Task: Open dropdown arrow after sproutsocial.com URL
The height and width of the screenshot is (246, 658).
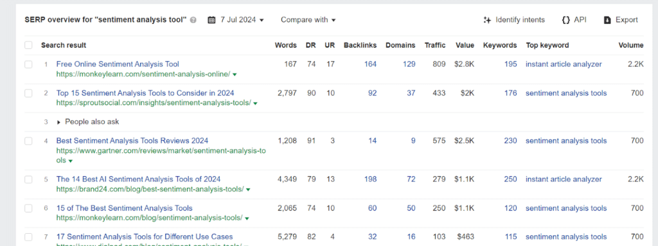Action: point(256,103)
